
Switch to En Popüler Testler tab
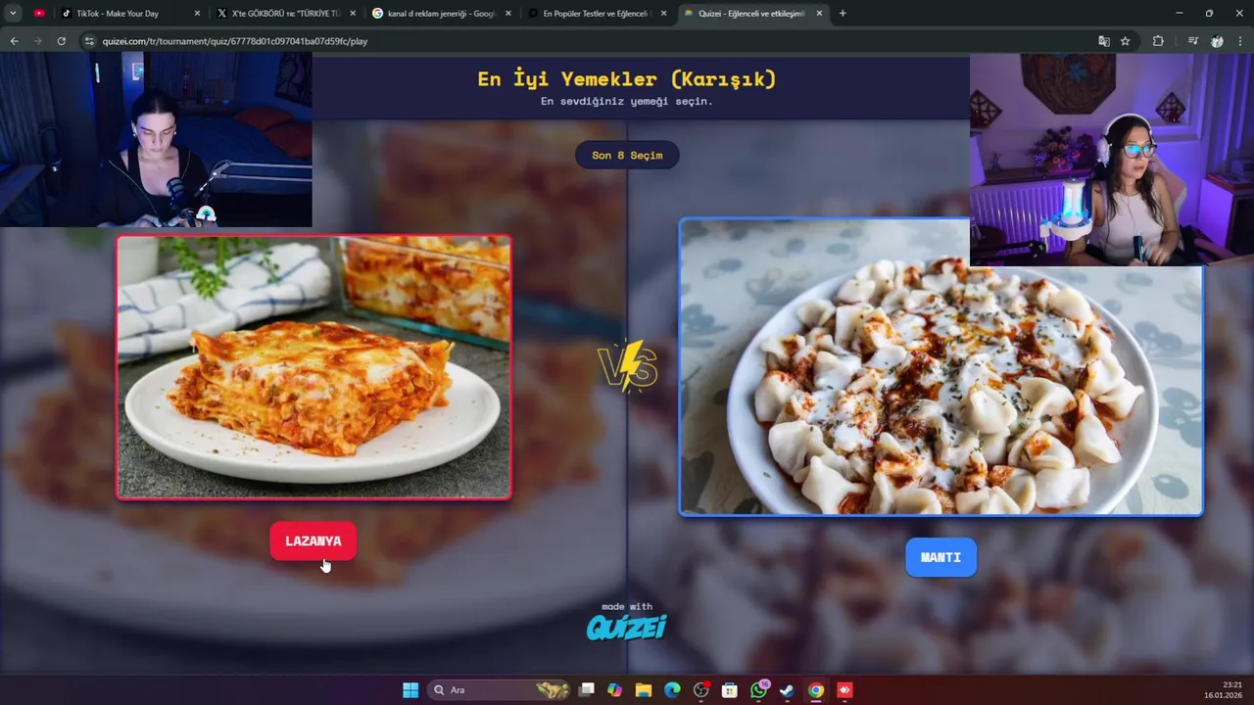point(598,13)
